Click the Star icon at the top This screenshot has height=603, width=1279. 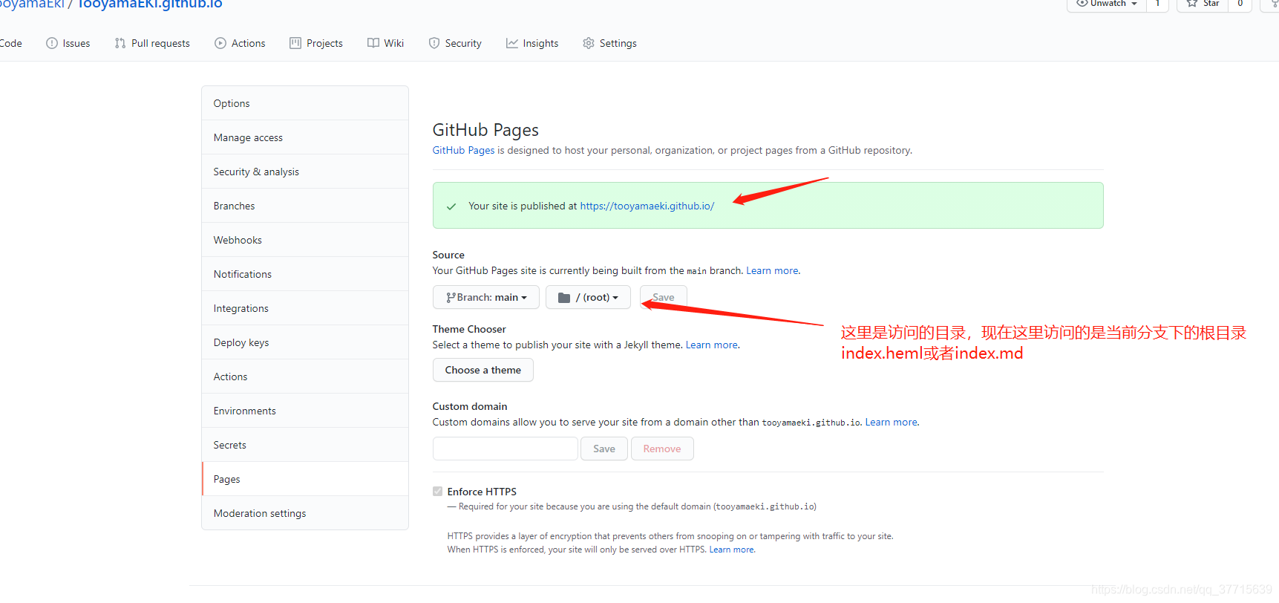pos(1192,3)
